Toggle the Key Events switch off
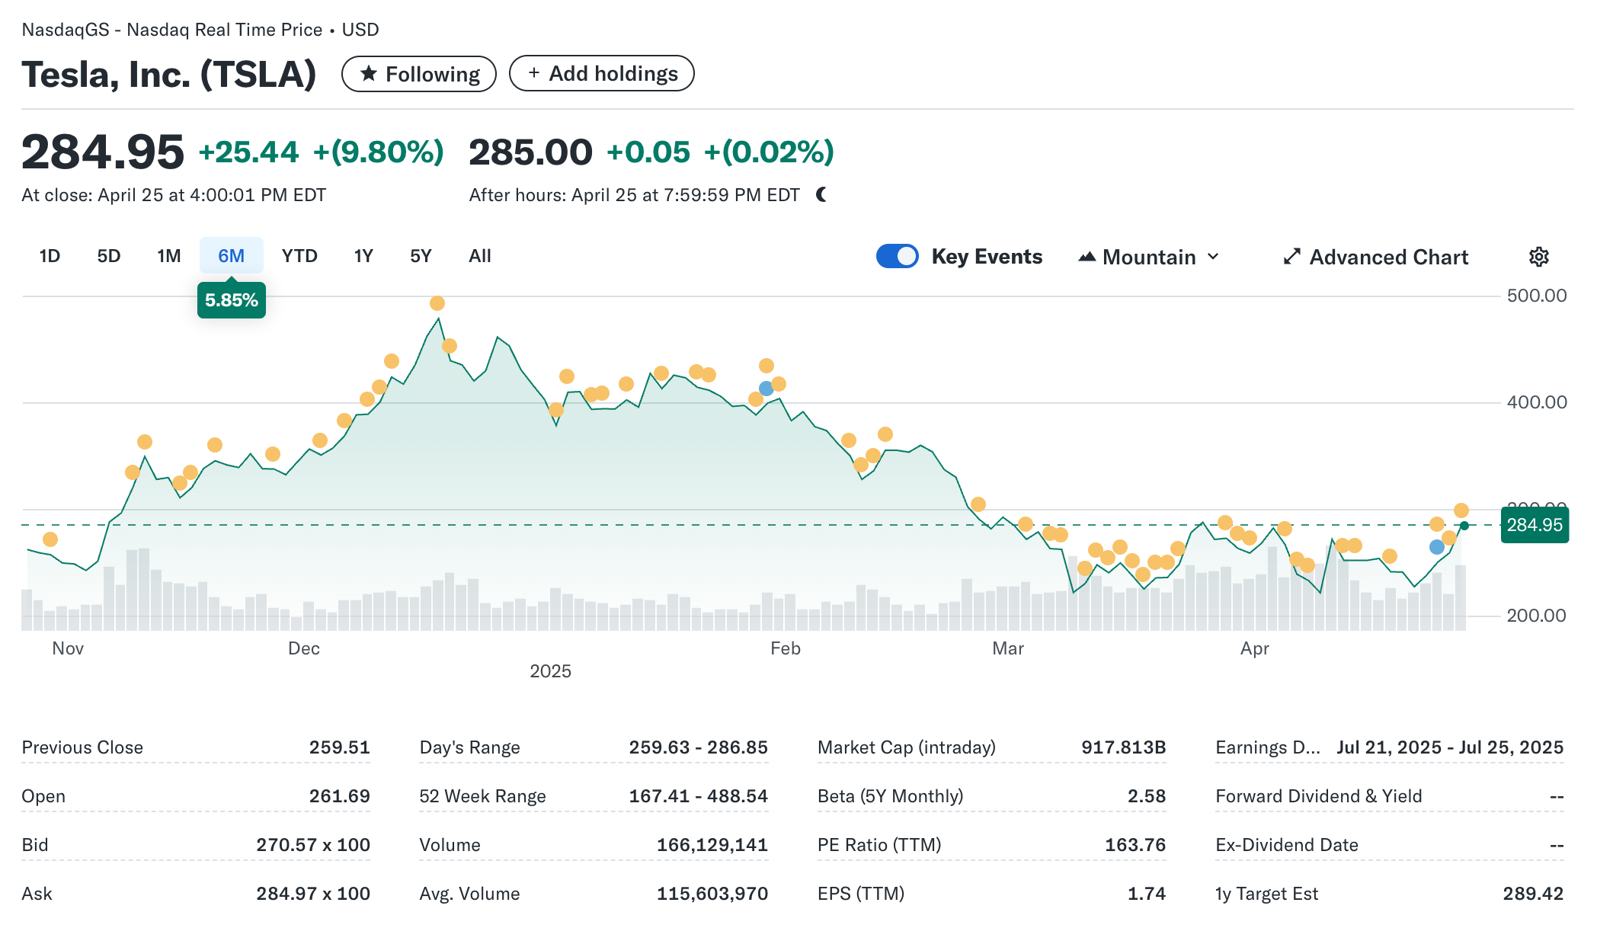This screenshot has width=1597, height=928. 897,256
